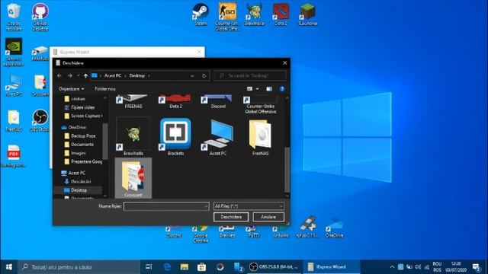Image resolution: width=488 pixels, height=274 pixels.
Task: Click the Steam desktop icon
Action: point(201,14)
